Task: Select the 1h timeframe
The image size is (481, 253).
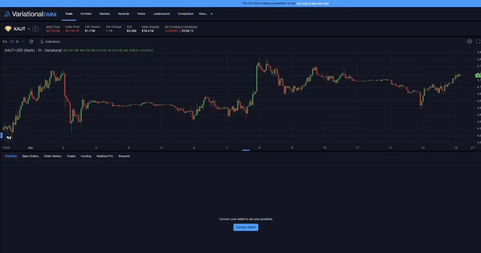Action: click(12, 41)
